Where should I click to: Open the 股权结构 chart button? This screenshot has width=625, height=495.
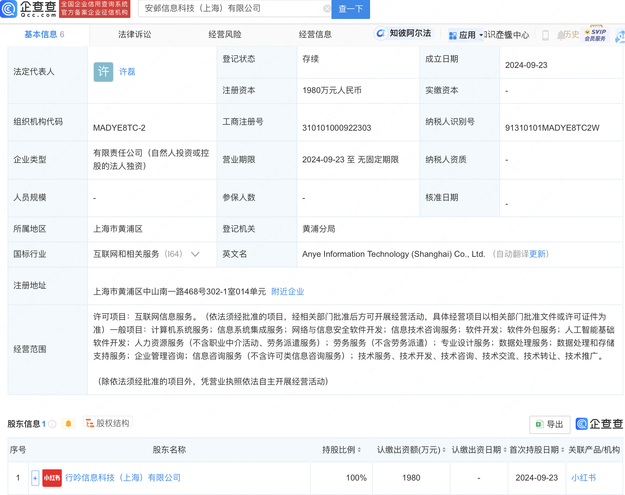(108, 423)
